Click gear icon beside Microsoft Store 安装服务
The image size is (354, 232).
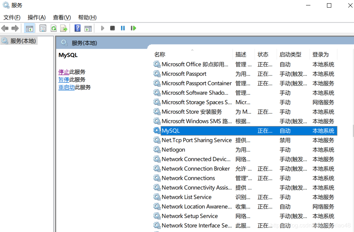(157, 112)
